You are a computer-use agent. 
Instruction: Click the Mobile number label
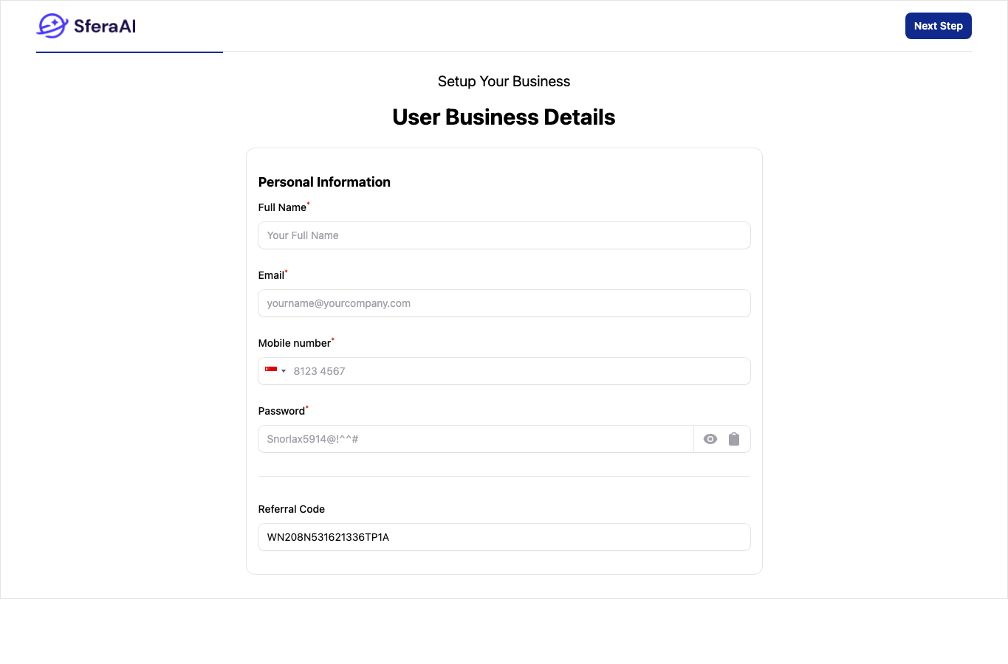pos(295,343)
